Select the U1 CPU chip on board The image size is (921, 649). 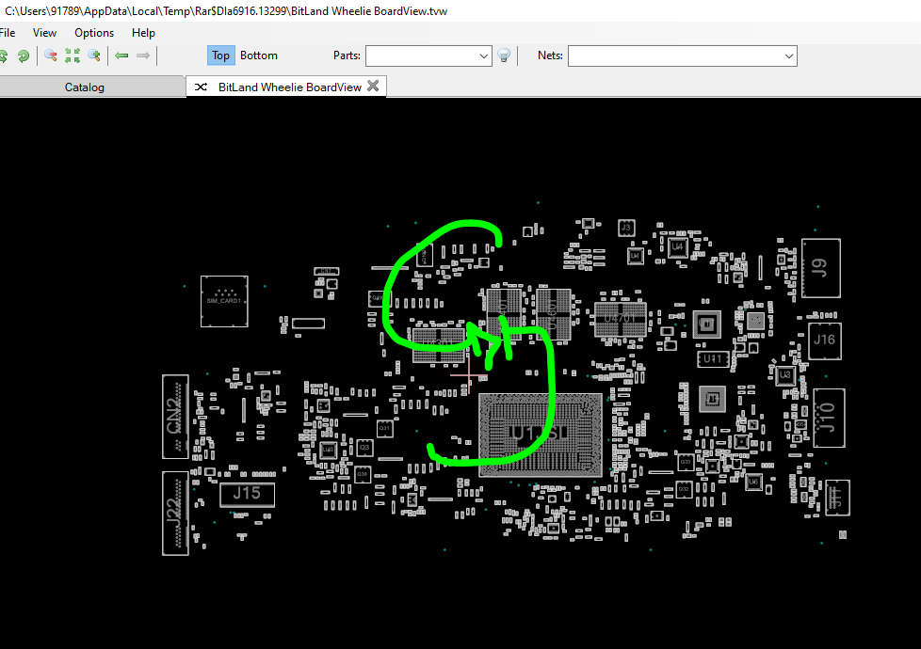(541, 435)
